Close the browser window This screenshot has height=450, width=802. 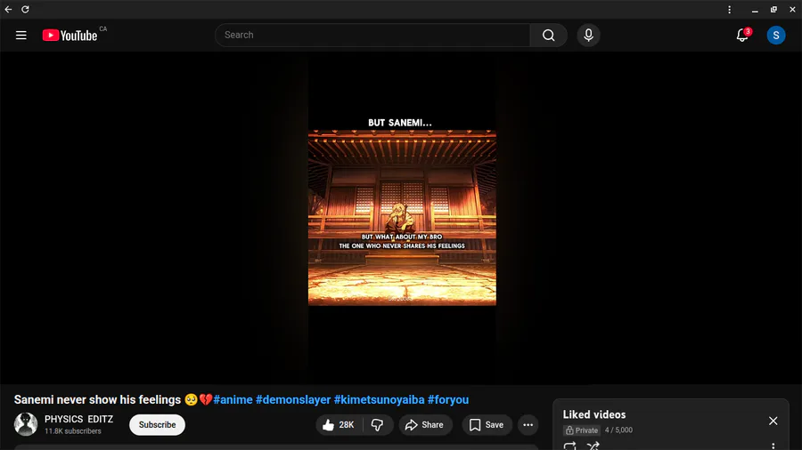(792, 9)
